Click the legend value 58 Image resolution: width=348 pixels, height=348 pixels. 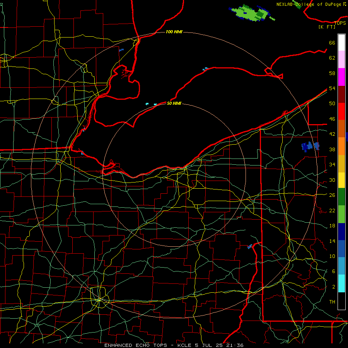pyautogui.click(x=332, y=73)
